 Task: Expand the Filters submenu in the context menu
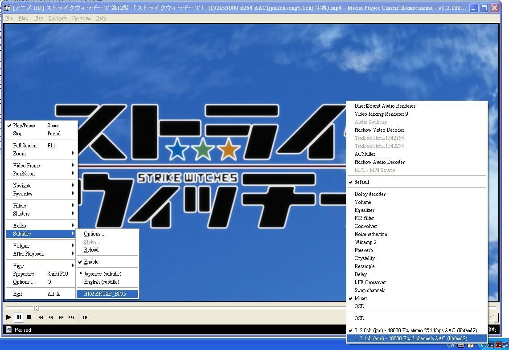(41, 206)
